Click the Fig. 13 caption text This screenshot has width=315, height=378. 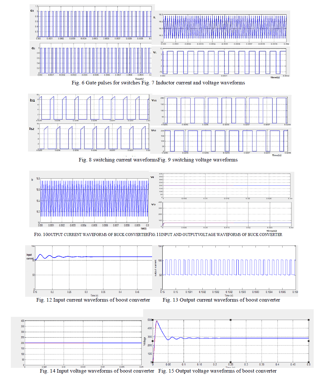pos(221,300)
